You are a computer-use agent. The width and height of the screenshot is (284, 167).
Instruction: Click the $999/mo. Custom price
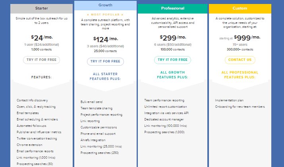coord(247,38)
